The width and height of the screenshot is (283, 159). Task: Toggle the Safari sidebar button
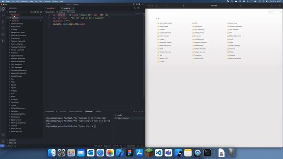157,6
